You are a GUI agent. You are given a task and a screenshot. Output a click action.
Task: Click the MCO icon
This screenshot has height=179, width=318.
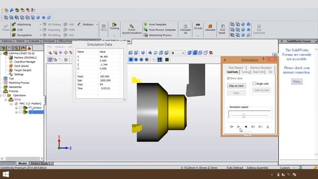pos(104,28)
